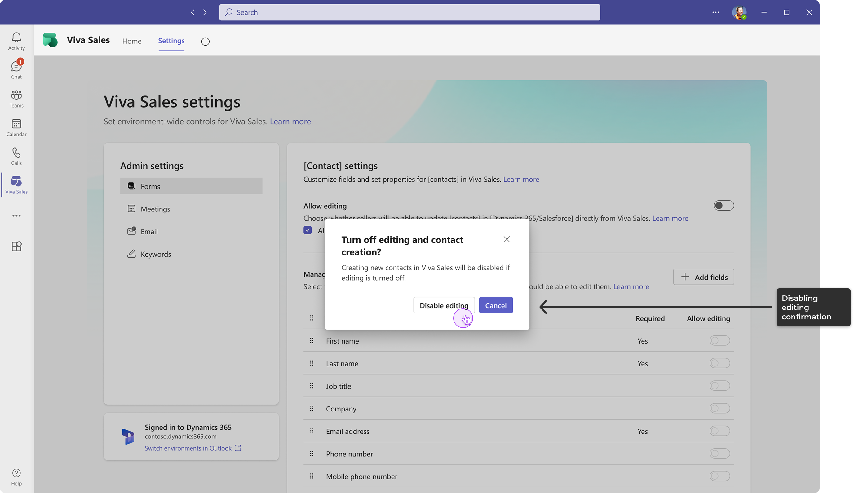Uncheck the checkbox below Allow editing
Image resolution: width=854 pixels, height=493 pixels.
point(307,230)
